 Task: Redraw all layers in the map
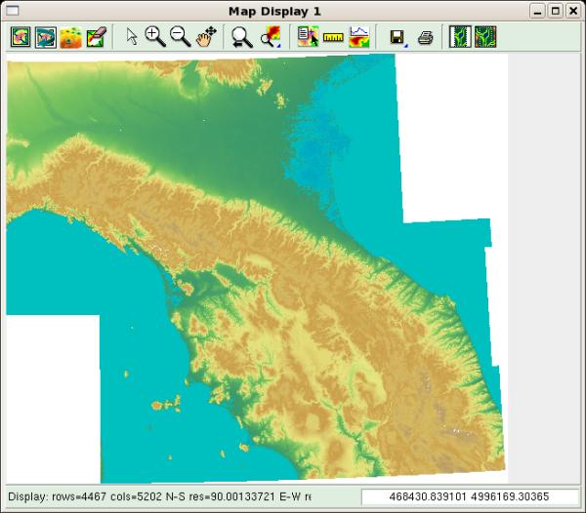click(x=45, y=38)
